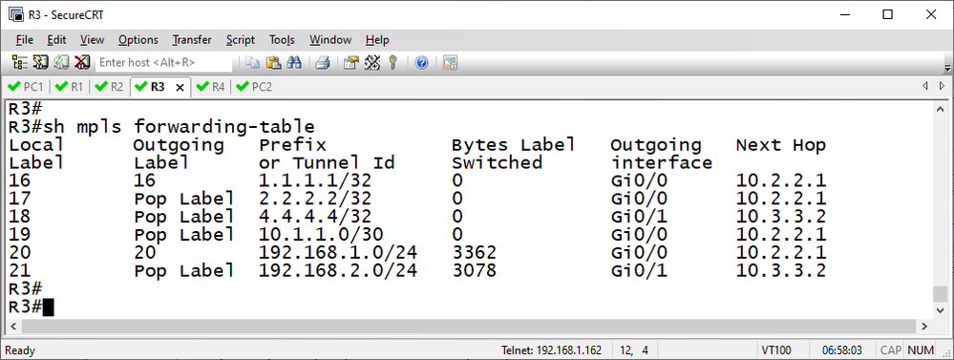Click the Paste clipboard icon

tap(273, 62)
